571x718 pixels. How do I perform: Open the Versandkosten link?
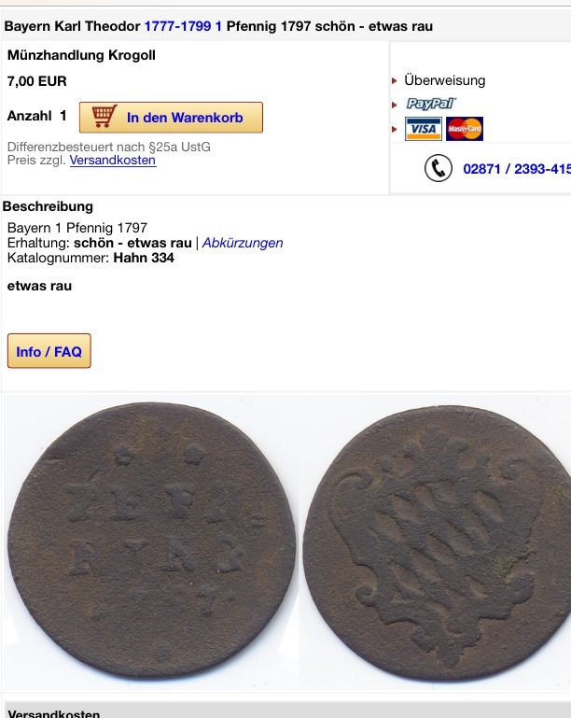point(113,161)
